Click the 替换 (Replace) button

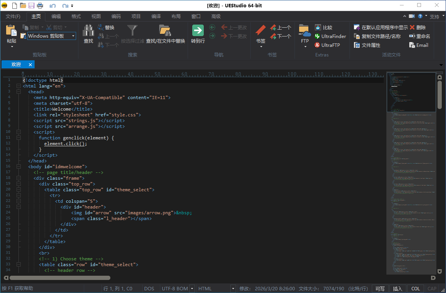(x=106, y=28)
